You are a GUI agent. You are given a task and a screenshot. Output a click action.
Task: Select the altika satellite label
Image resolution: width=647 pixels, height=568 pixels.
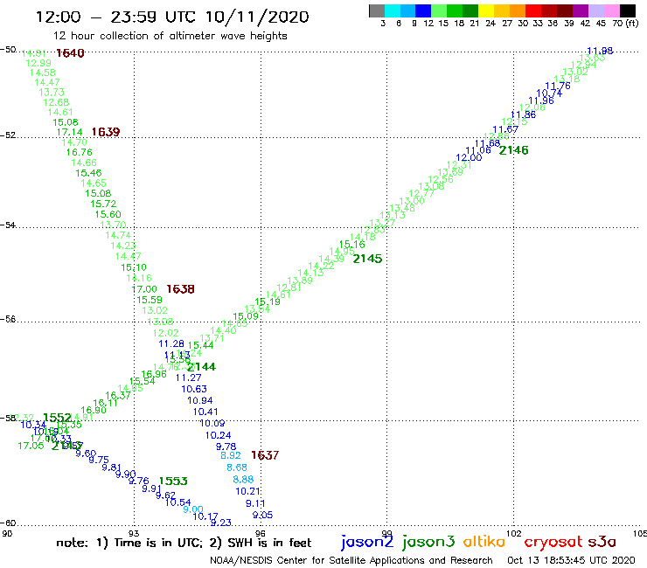[x=484, y=541]
